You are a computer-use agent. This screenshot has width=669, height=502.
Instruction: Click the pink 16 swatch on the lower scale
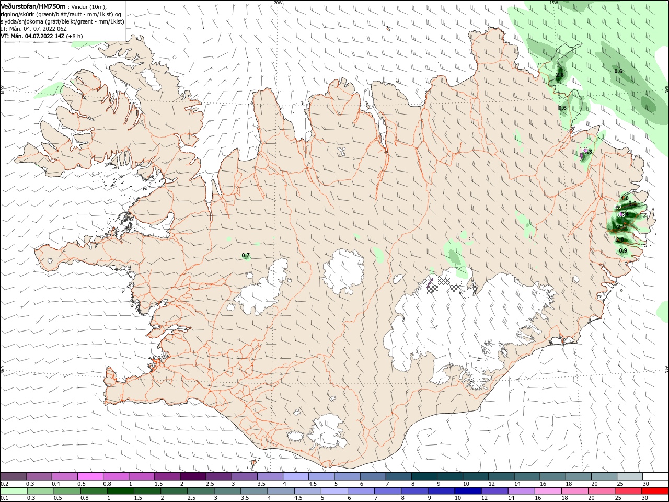547,491
